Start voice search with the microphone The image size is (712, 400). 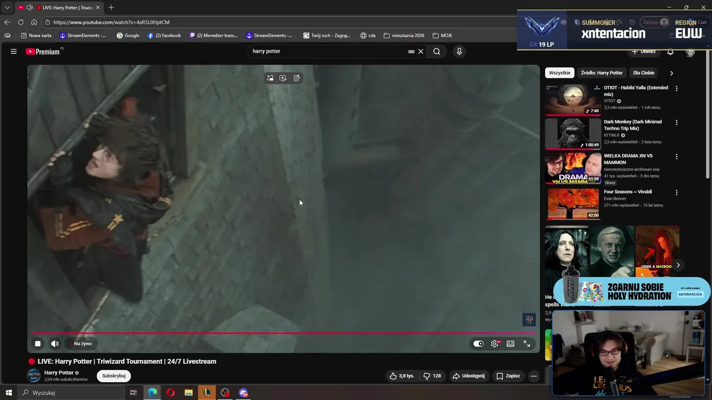(459, 51)
